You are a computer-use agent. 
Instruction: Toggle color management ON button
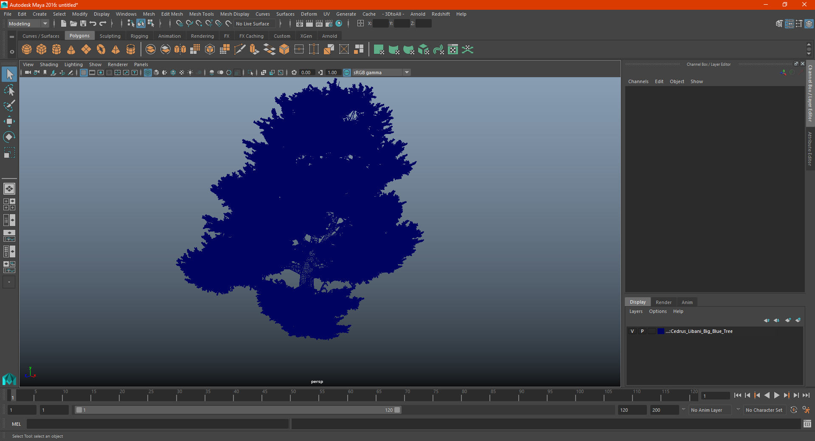coord(347,73)
